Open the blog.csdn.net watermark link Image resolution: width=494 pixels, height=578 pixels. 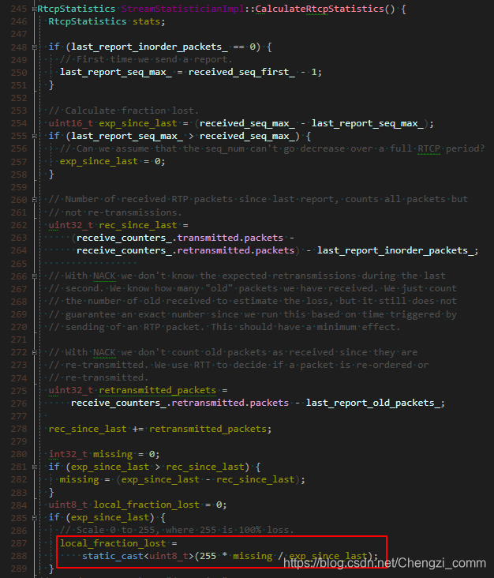pyautogui.click(x=387, y=563)
